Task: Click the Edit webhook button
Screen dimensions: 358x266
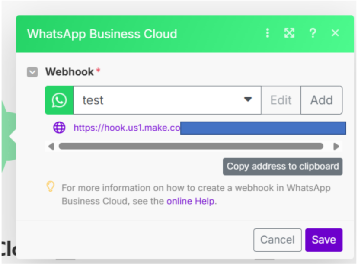Action: 281,100
